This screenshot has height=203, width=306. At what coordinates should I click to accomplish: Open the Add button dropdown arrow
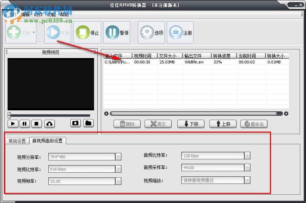coord(34,32)
